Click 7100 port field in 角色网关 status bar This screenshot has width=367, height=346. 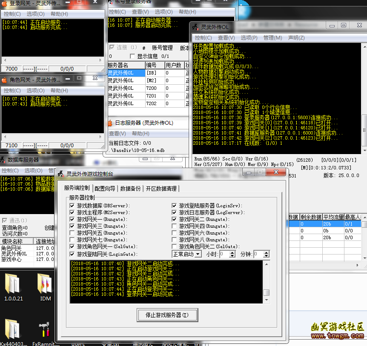[11, 146]
